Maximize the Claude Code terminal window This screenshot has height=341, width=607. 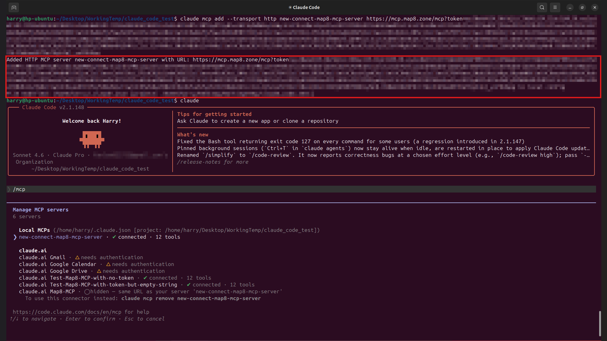(x=582, y=7)
